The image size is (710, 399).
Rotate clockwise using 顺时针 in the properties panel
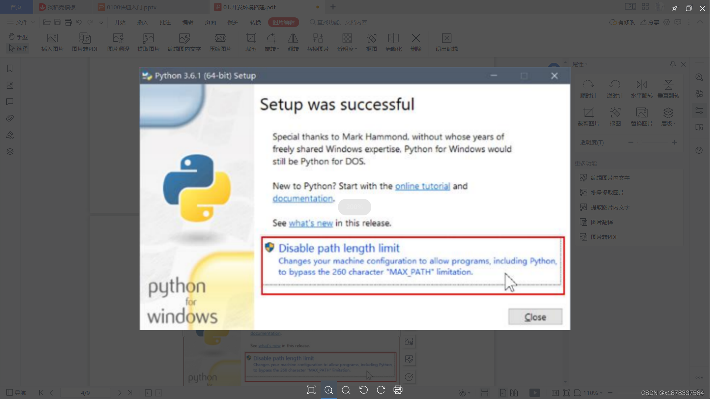(x=588, y=88)
